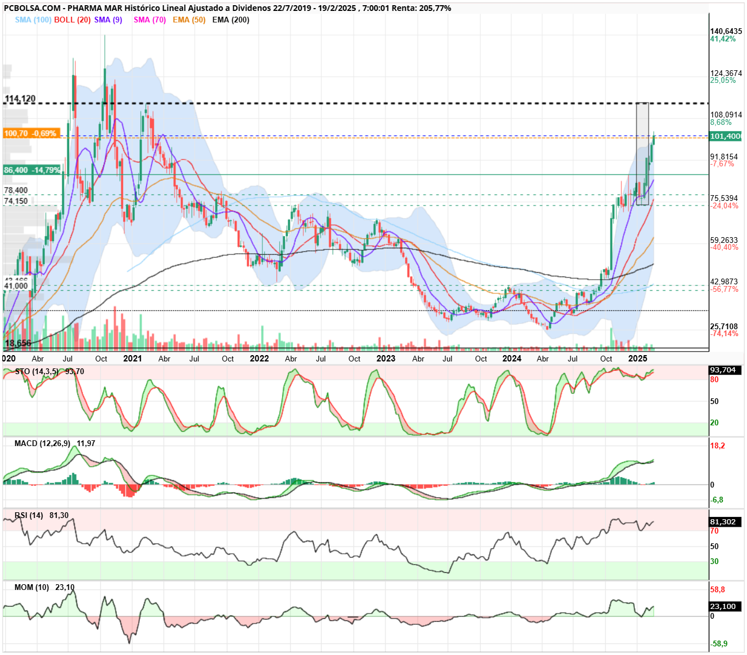Click the -24,04% axis percentage

(725, 205)
